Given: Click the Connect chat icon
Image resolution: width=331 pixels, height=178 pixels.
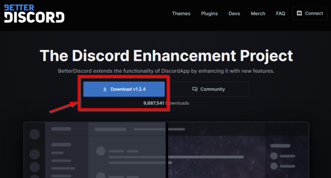Looking at the screenshot, I should click(x=299, y=13).
